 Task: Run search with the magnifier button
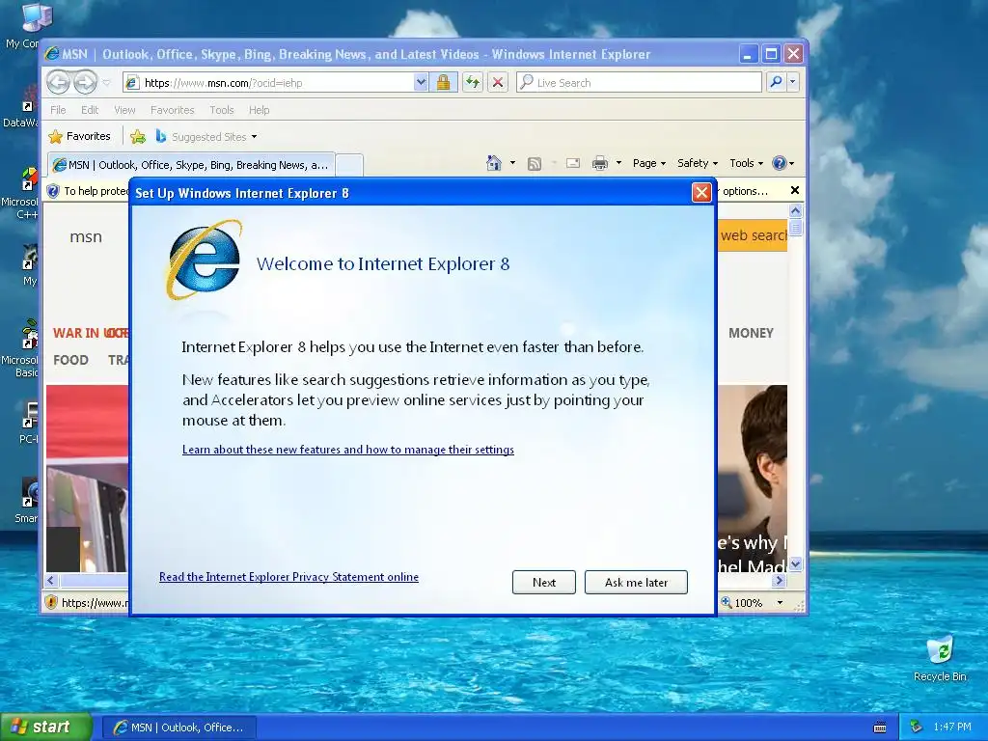(x=777, y=83)
